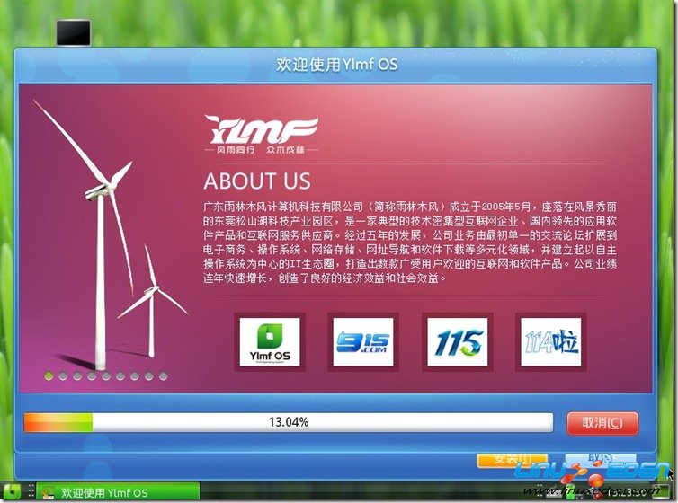Image resolution: width=678 pixels, height=503 pixels.
Task: Choose the fifth slide indicator dot
Action: (106, 376)
